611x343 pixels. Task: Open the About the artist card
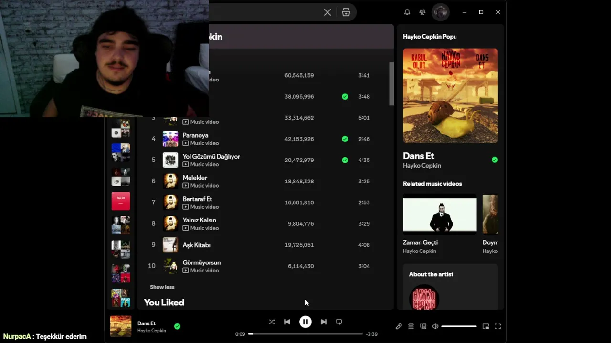[450, 287]
